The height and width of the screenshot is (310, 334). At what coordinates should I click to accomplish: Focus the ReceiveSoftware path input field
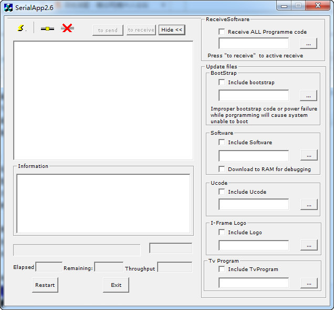coord(254,43)
